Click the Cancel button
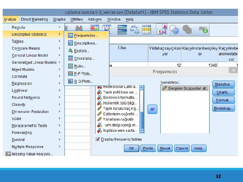Screen dimensions: 243x182 point(182,148)
